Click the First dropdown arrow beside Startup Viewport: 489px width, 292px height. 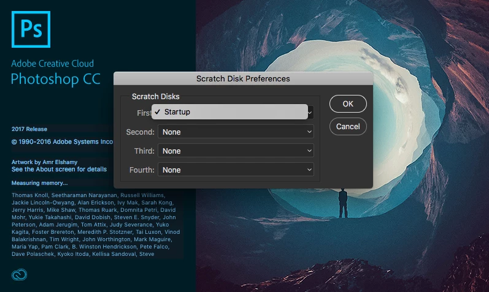click(310, 113)
